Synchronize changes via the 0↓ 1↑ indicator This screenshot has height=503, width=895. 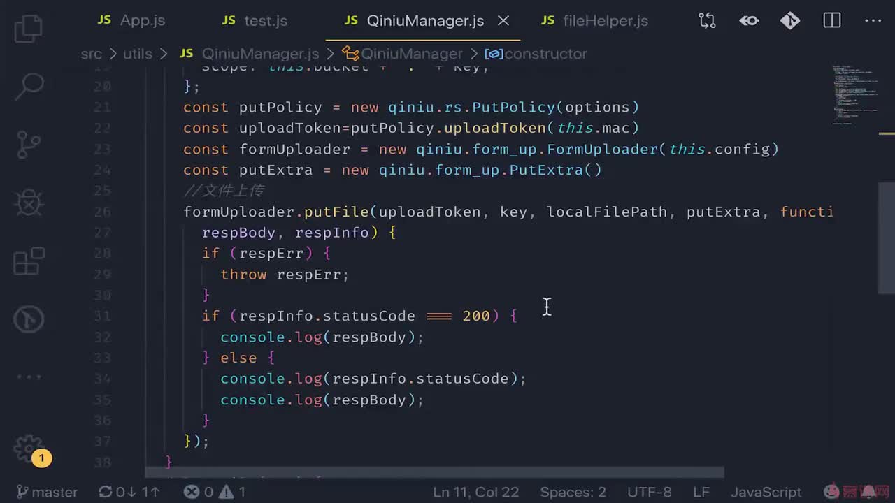click(x=129, y=492)
